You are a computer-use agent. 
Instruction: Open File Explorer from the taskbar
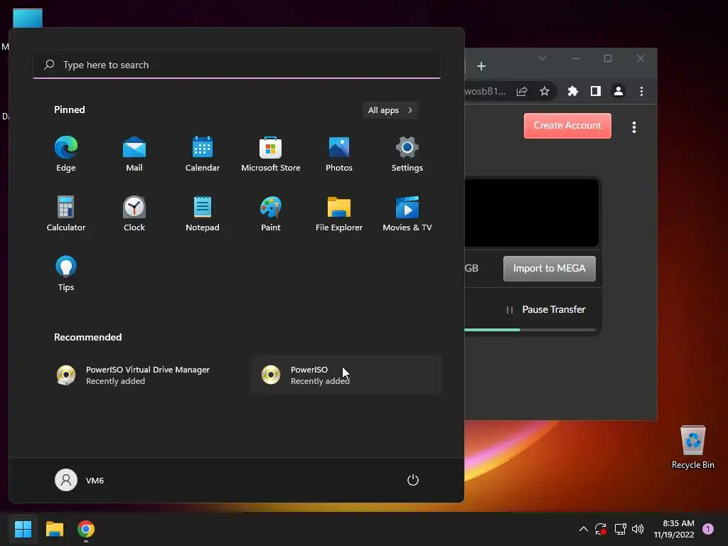54,529
